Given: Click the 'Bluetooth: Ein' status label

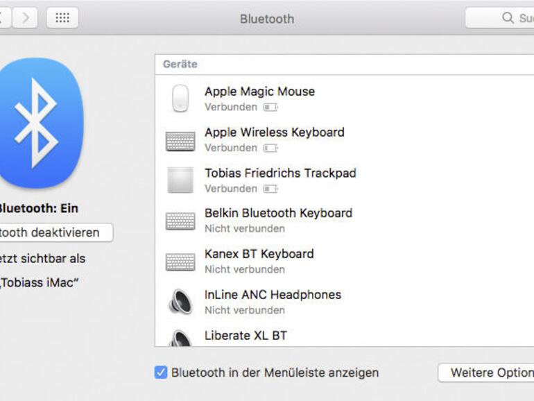Looking at the screenshot, I should [x=38, y=209].
